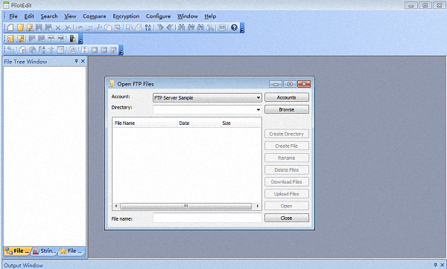Switch to the Strin... tab in side panel
This screenshot has width=447, height=269.
pos(45,251)
